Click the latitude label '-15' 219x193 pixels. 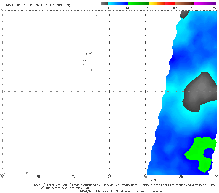click(x=3, y=132)
